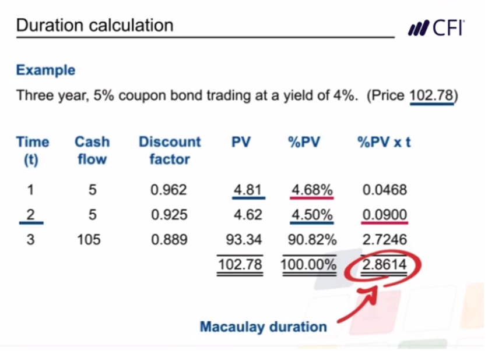Viewport: 488px width, 351px height.
Task: Click the CFI logo icon
Action: [436, 27]
